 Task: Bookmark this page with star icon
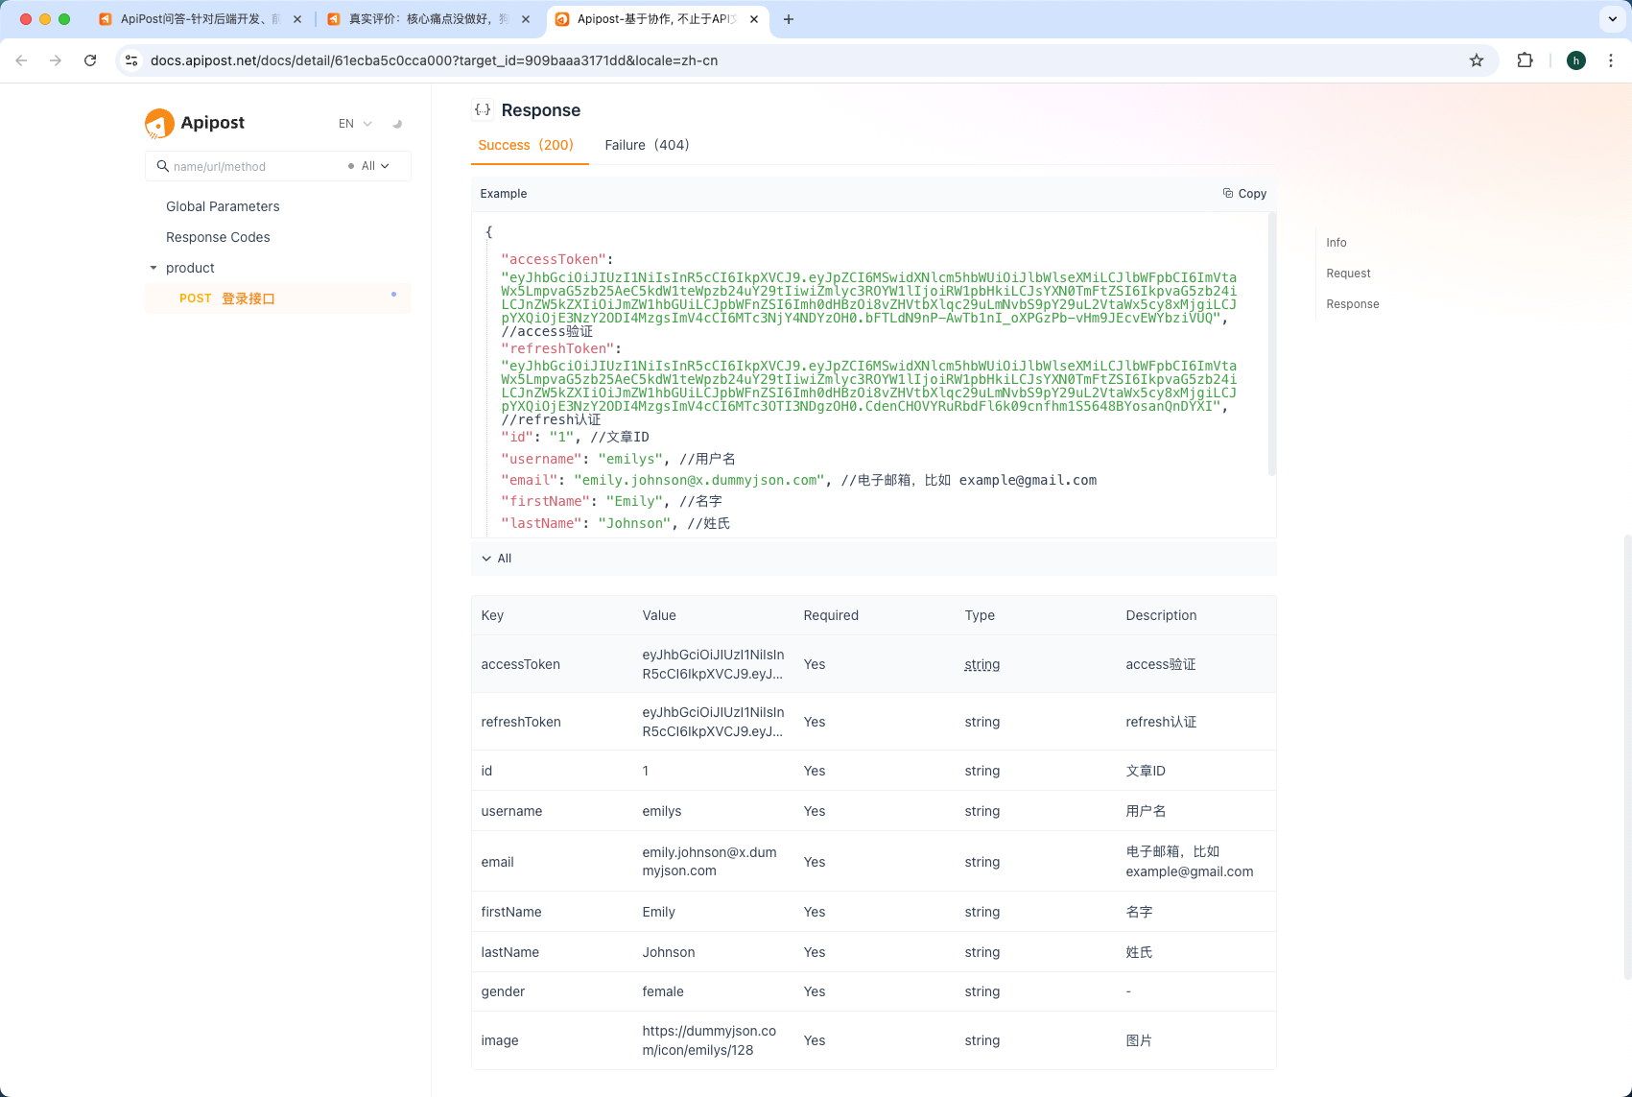pyautogui.click(x=1476, y=60)
